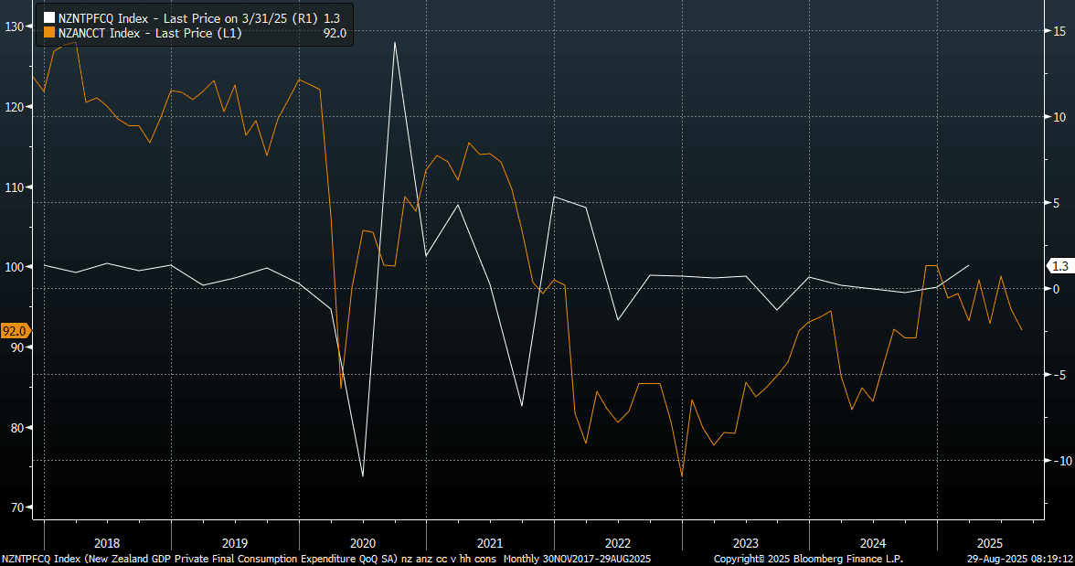Click the -10 right axis label
Viewport: 1075px width, 566px height.
(1060, 461)
